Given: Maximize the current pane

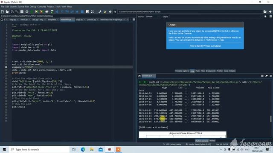Looking at the screenshot, I should pyautogui.click(x=87, y=11).
